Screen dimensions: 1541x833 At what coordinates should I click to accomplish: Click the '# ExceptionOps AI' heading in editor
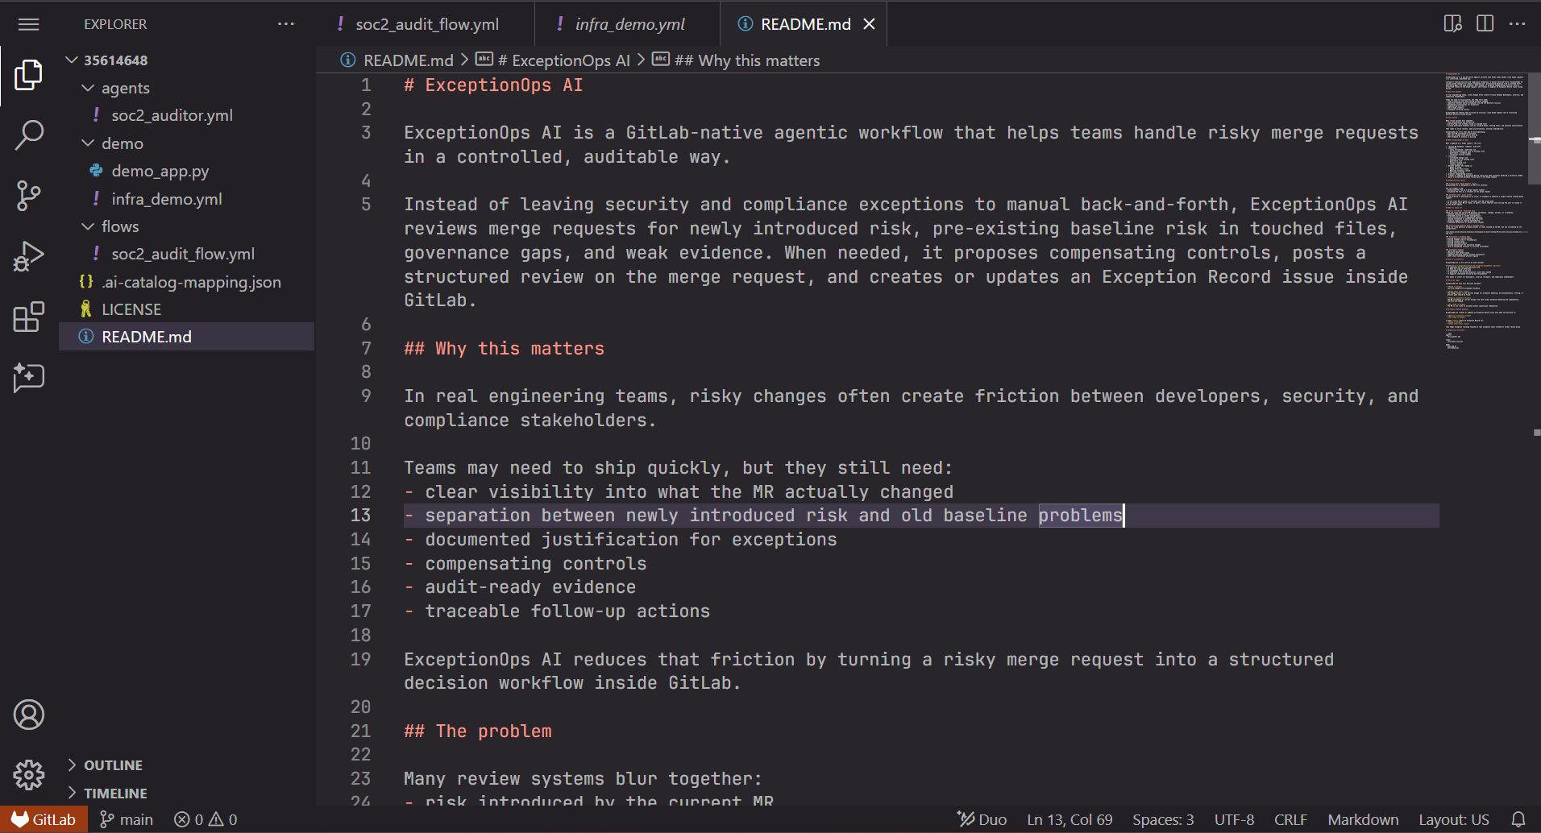[493, 85]
